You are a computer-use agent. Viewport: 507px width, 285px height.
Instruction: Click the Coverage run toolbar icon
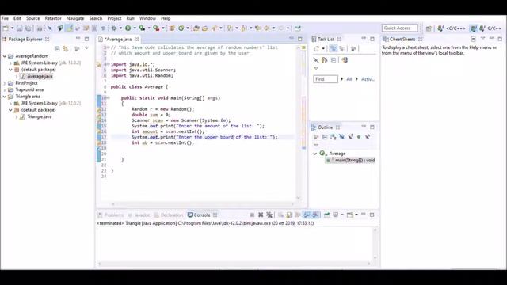coord(142,28)
